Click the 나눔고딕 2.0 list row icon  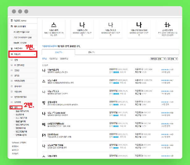click(x=44, y=92)
